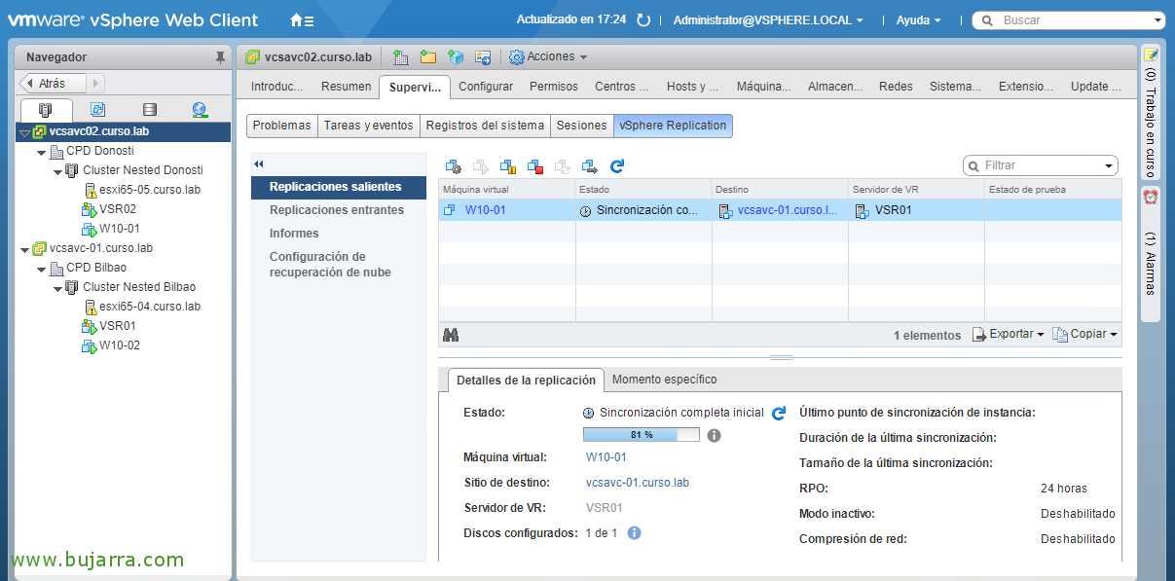This screenshot has height=581, width=1175.
Task: Open the Copiar dropdown
Action: (1084, 335)
